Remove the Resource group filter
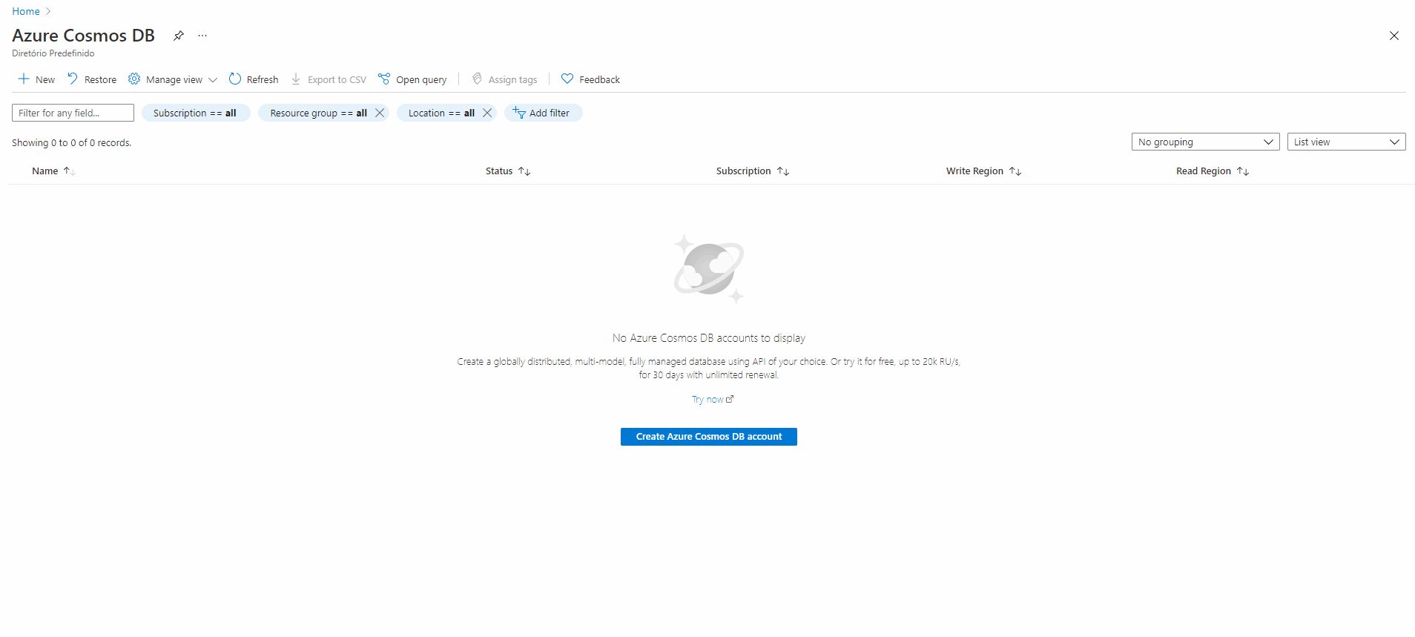Viewport: 1415px width, 637px height. click(380, 113)
